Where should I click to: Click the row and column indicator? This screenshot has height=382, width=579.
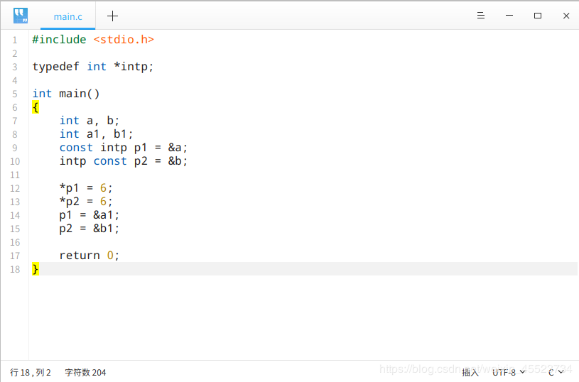click(x=31, y=372)
